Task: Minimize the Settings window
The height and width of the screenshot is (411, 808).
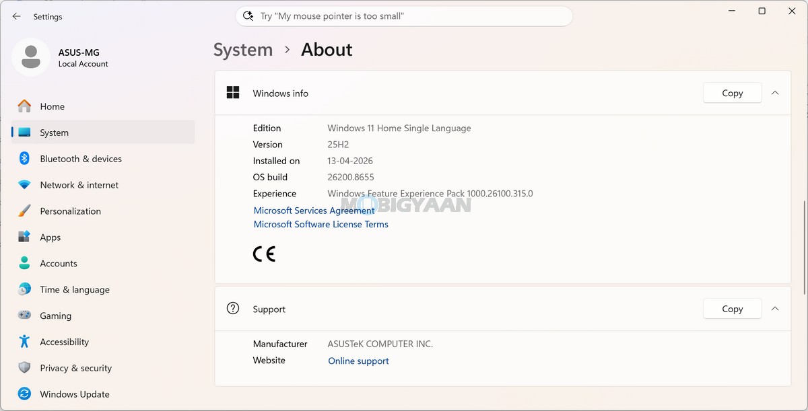Action: [x=732, y=11]
